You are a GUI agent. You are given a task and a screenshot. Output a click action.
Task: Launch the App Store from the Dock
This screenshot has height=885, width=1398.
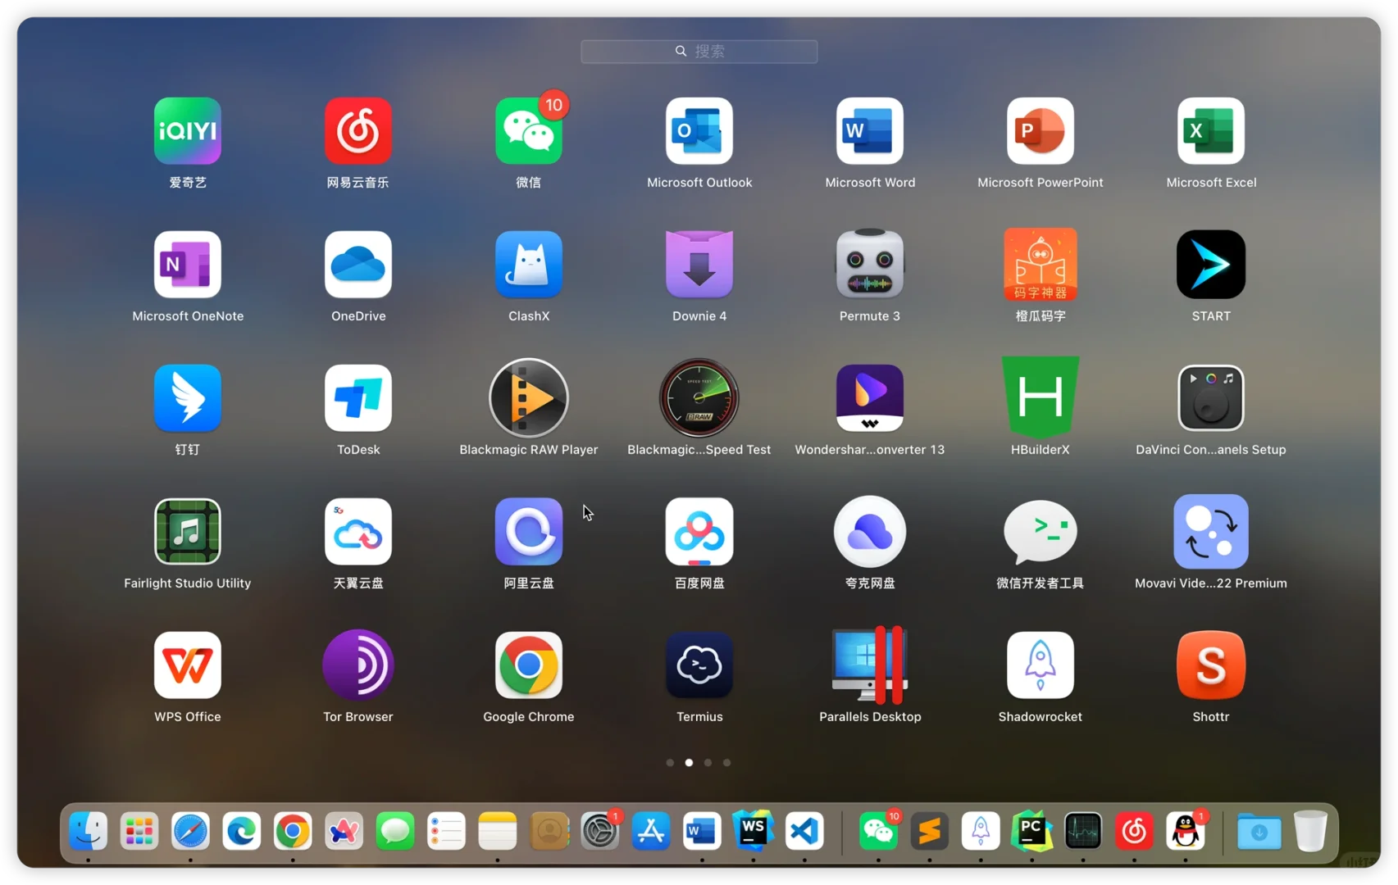click(651, 832)
